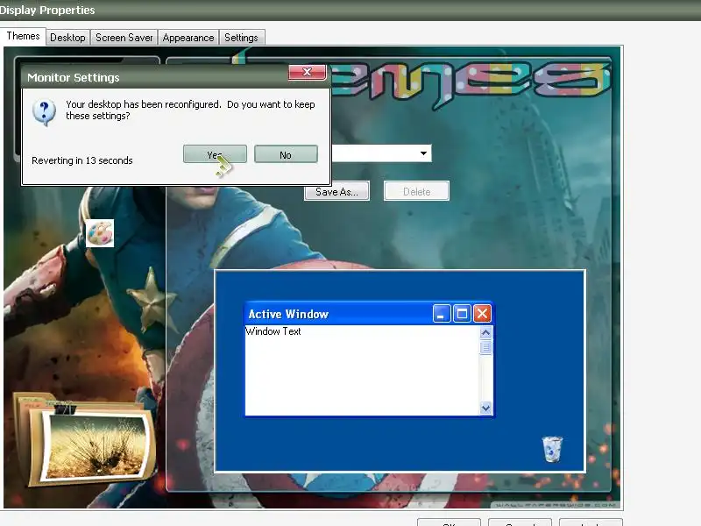Viewport: 701px width, 526px height.
Task: Click red close icon of Active Window preview
Action: [482, 314]
